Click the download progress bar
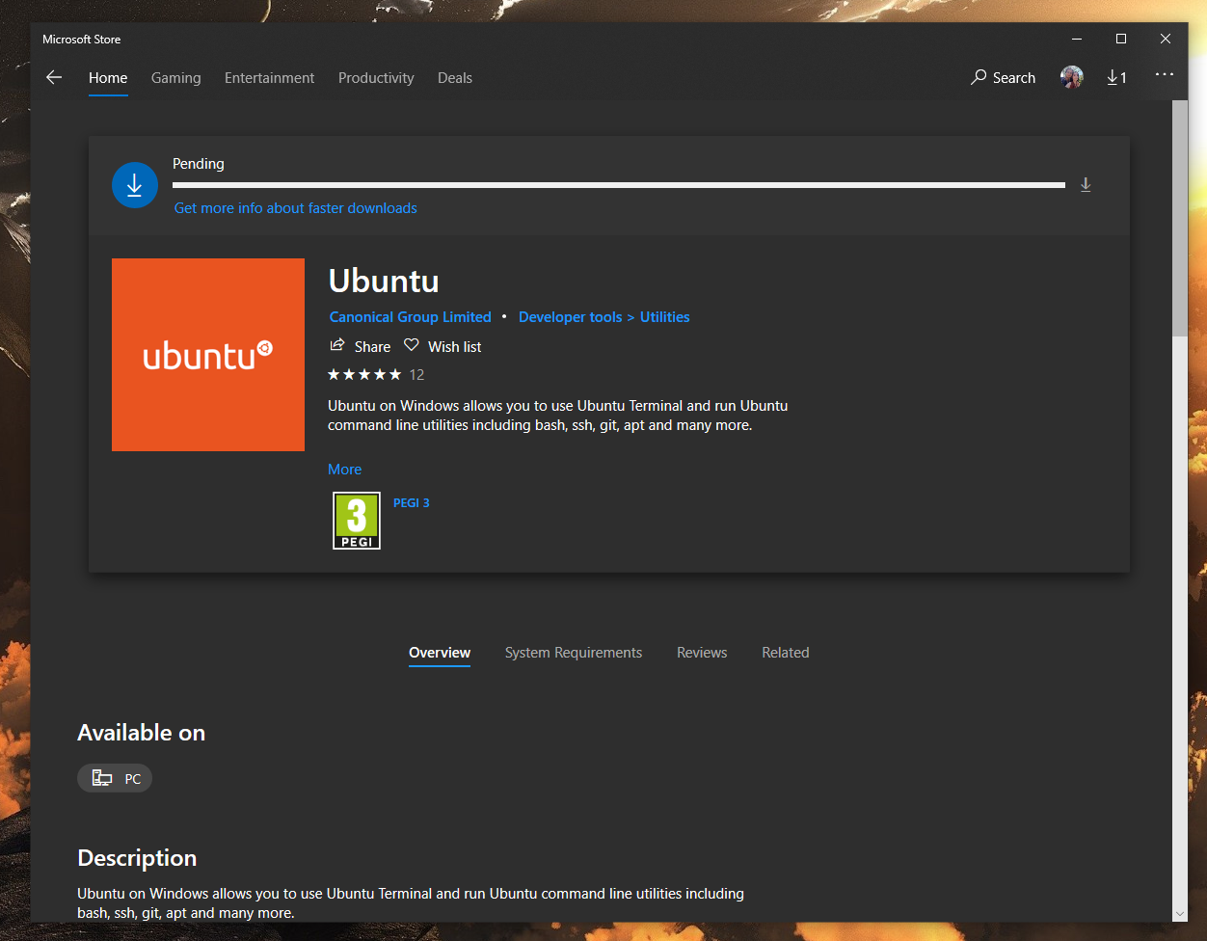Screen dimensions: 1207x941 coord(619,185)
